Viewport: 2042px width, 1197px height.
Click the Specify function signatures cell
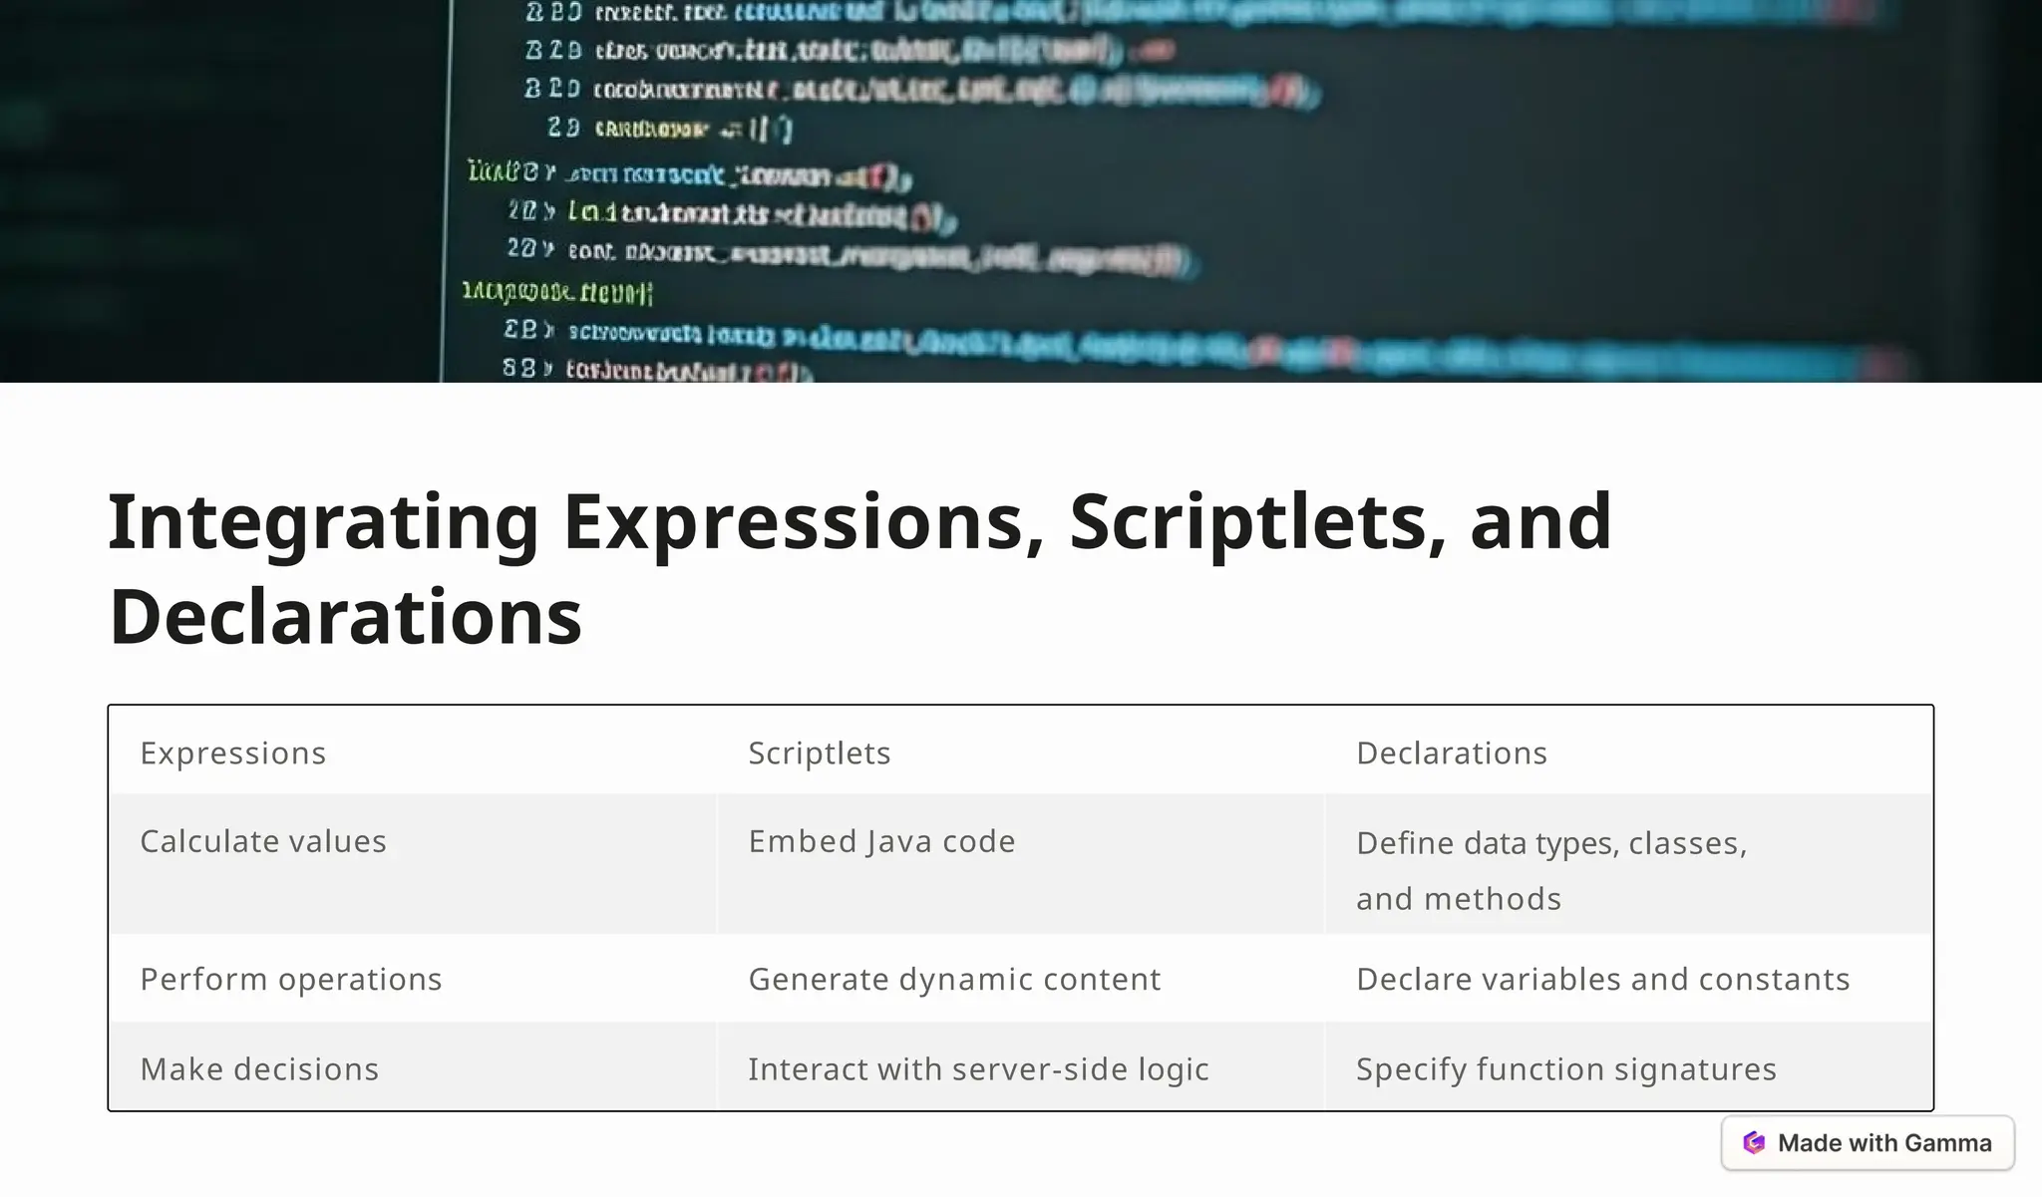pyautogui.click(x=1628, y=1067)
